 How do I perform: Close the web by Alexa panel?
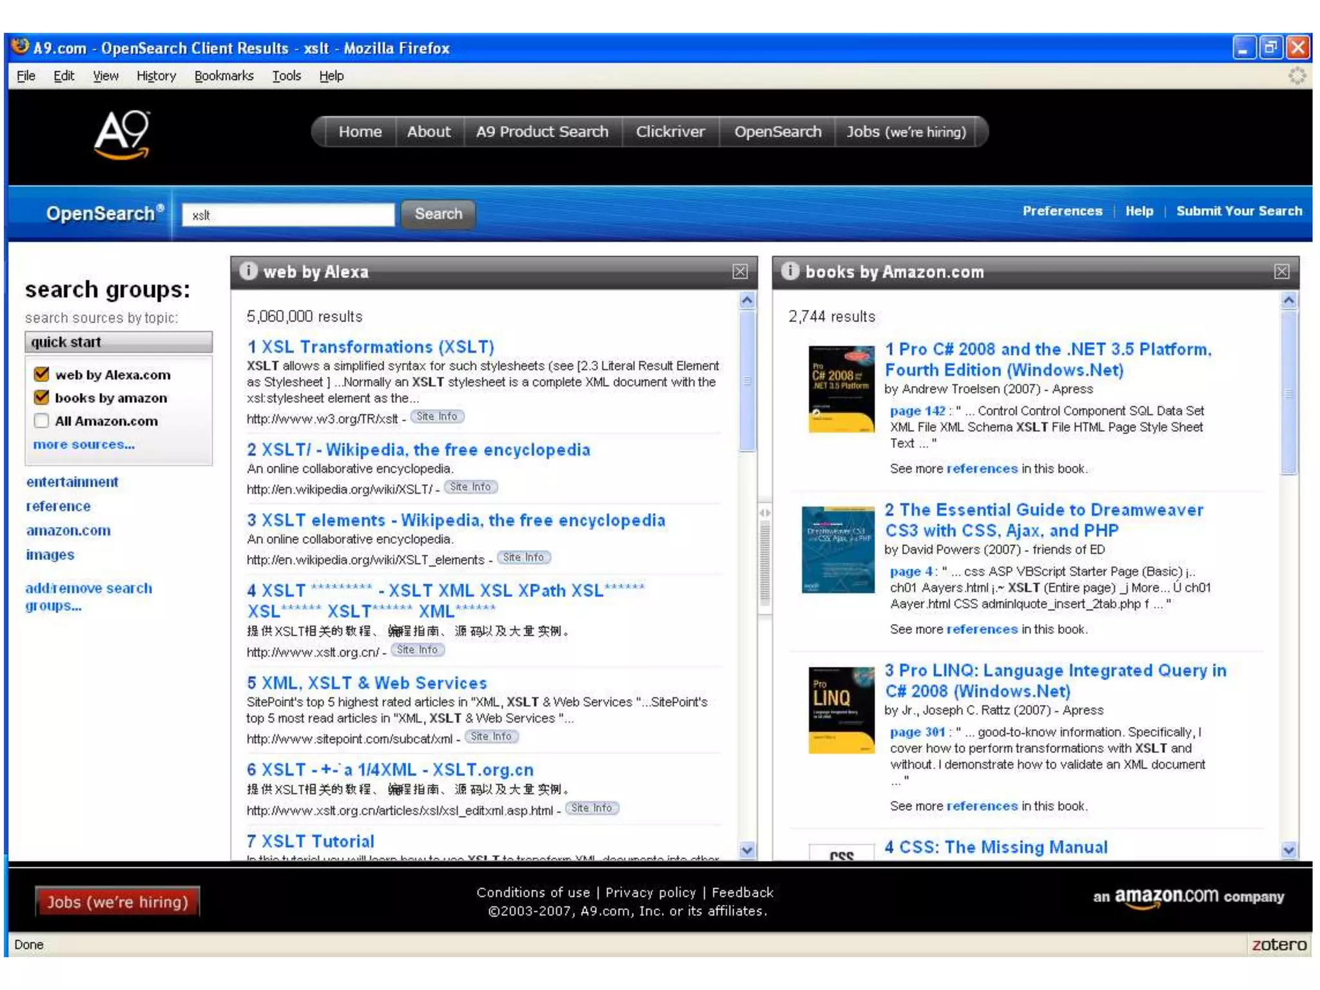pyautogui.click(x=740, y=271)
